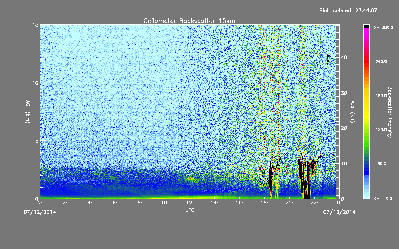The height and width of the screenshot is (249, 399).
Task: Click the 30 kft right-axis tick label
Action: (x=344, y=93)
